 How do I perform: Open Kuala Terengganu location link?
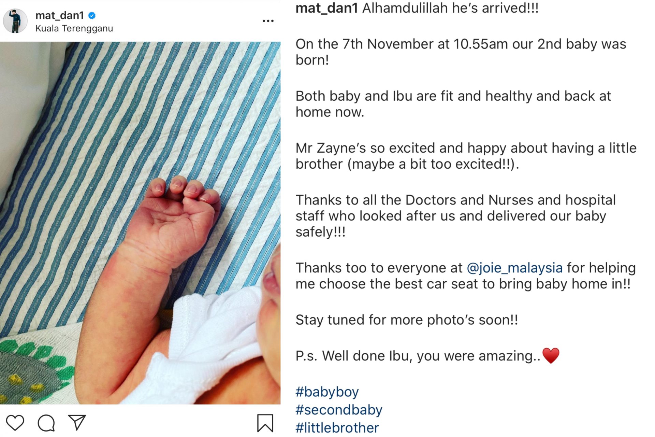coord(74,28)
